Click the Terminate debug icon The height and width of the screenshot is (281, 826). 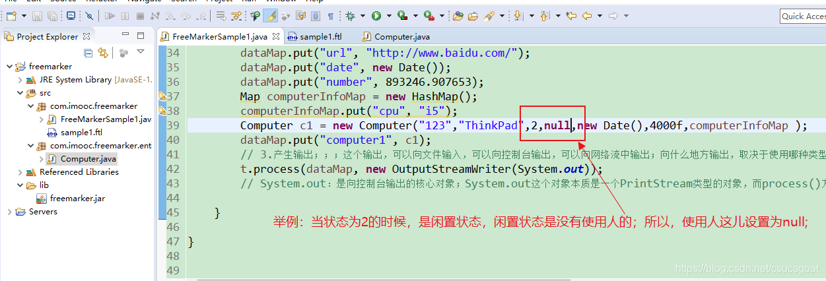140,16
